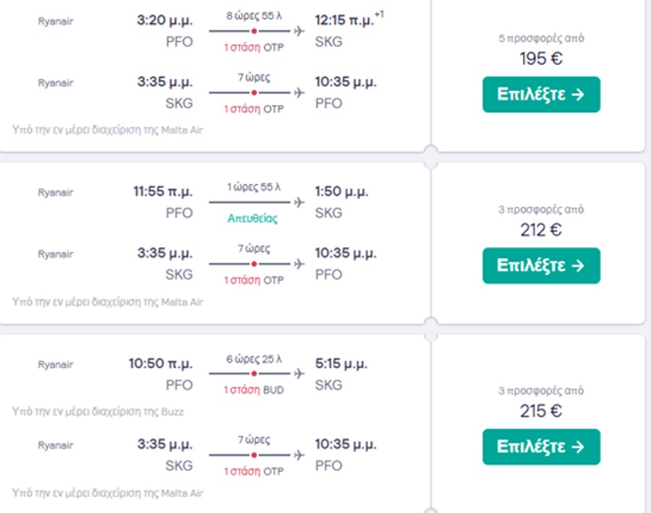Select the 212 € flight offer

pos(541,265)
